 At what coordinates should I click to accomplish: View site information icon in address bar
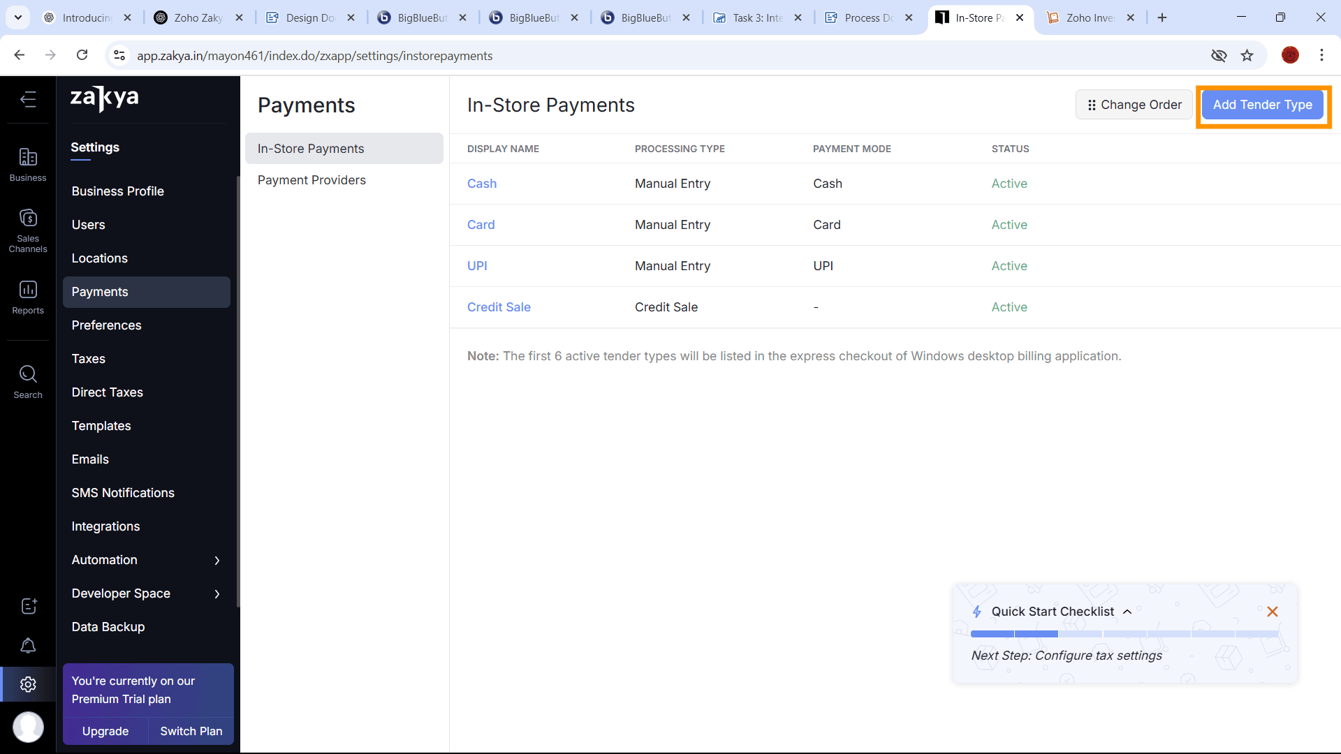click(x=119, y=55)
